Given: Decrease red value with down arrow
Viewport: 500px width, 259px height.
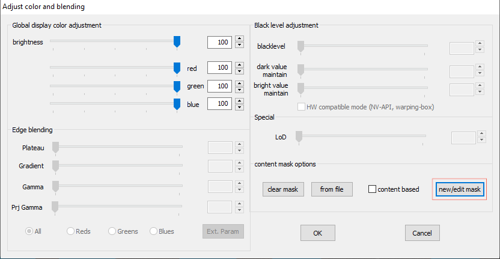Looking at the screenshot, I should click(x=239, y=71).
